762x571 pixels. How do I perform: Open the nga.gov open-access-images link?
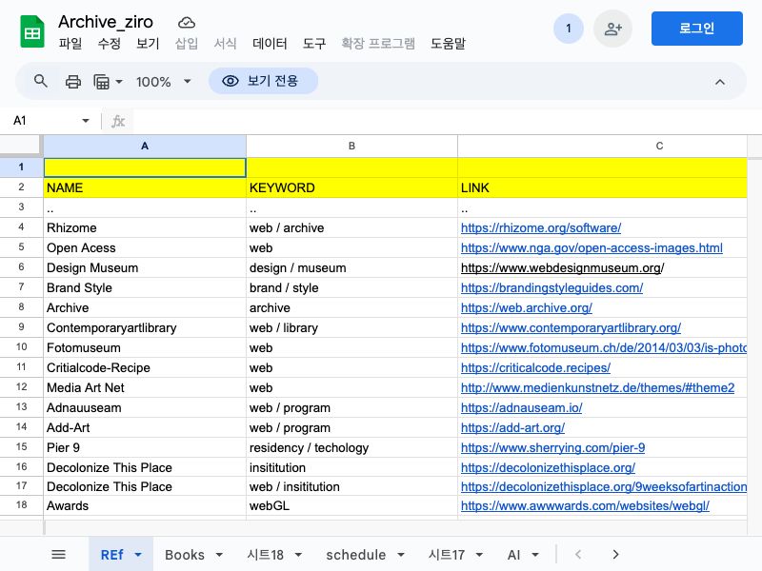click(592, 247)
